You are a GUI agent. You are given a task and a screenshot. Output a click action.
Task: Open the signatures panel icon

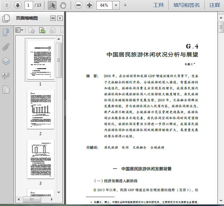tap(6, 76)
